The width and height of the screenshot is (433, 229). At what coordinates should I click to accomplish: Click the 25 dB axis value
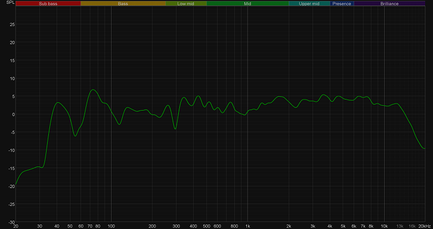[x=12, y=24]
